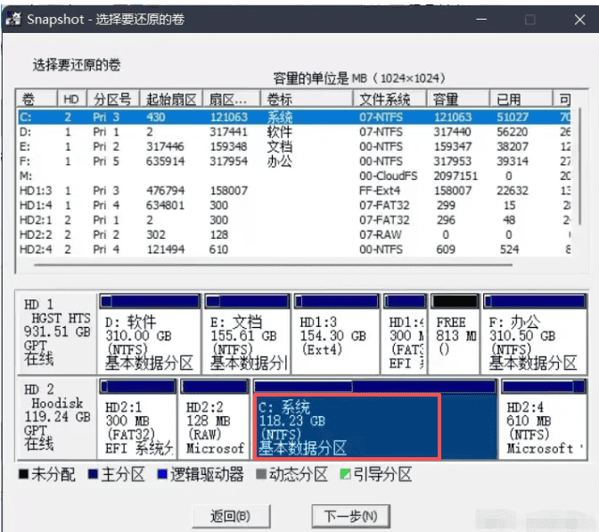Click the 已用 column header

pyautogui.click(x=521, y=99)
